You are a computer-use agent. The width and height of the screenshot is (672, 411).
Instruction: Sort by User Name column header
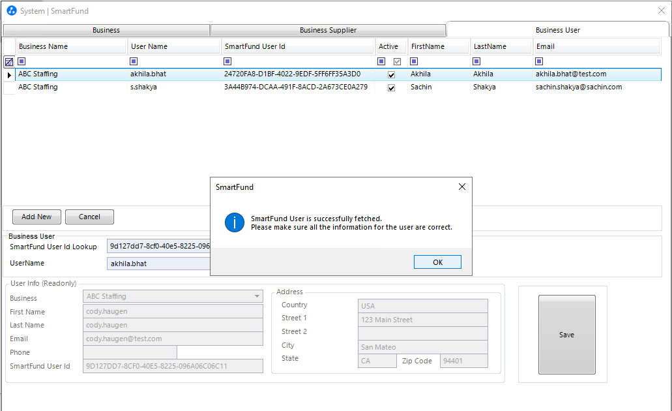[x=175, y=46]
